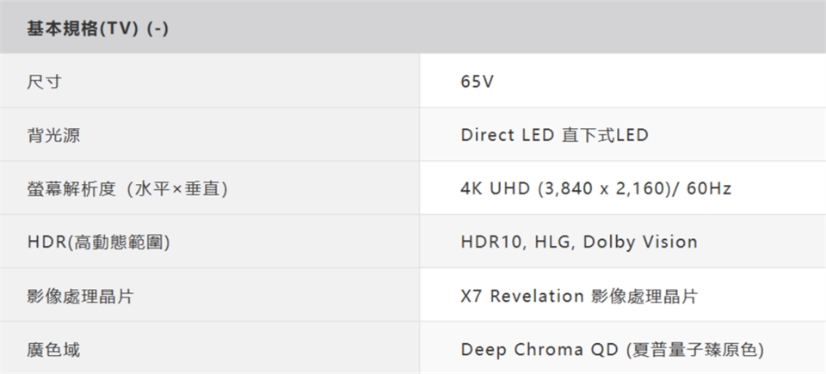The height and width of the screenshot is (374, 826).
Task: Click the 基本規格(TV) header title
Action: pyautogui.click(x=83, y=28)
